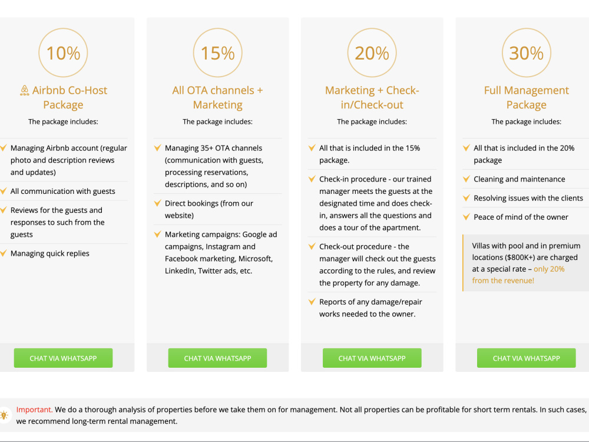Viewport: 589px width, 442px height.
Task: Click checkmark next to Managing 35+ OTA channels
Action: pyautogui.click(x=158, y=148)
